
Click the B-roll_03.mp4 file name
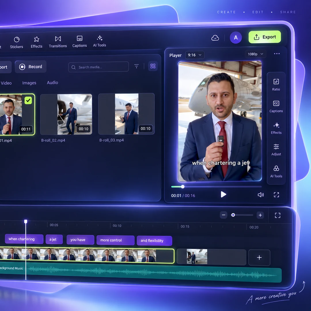coord(111,140)
